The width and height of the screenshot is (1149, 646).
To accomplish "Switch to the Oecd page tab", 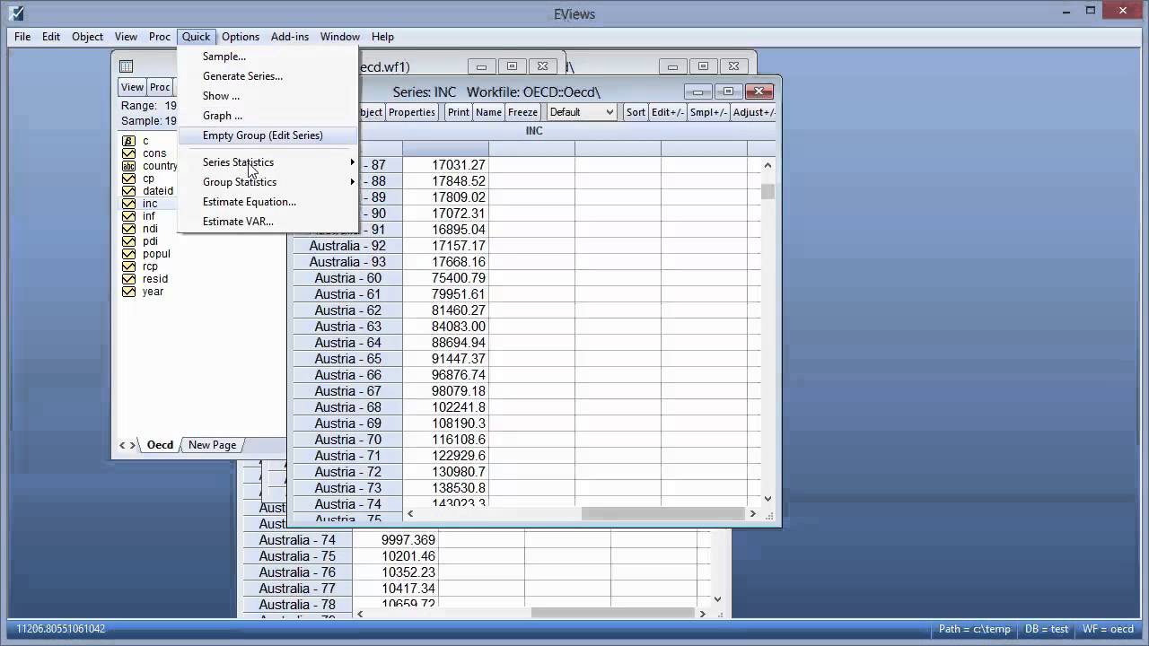I will pyautogui.click(x=160, y=445).
